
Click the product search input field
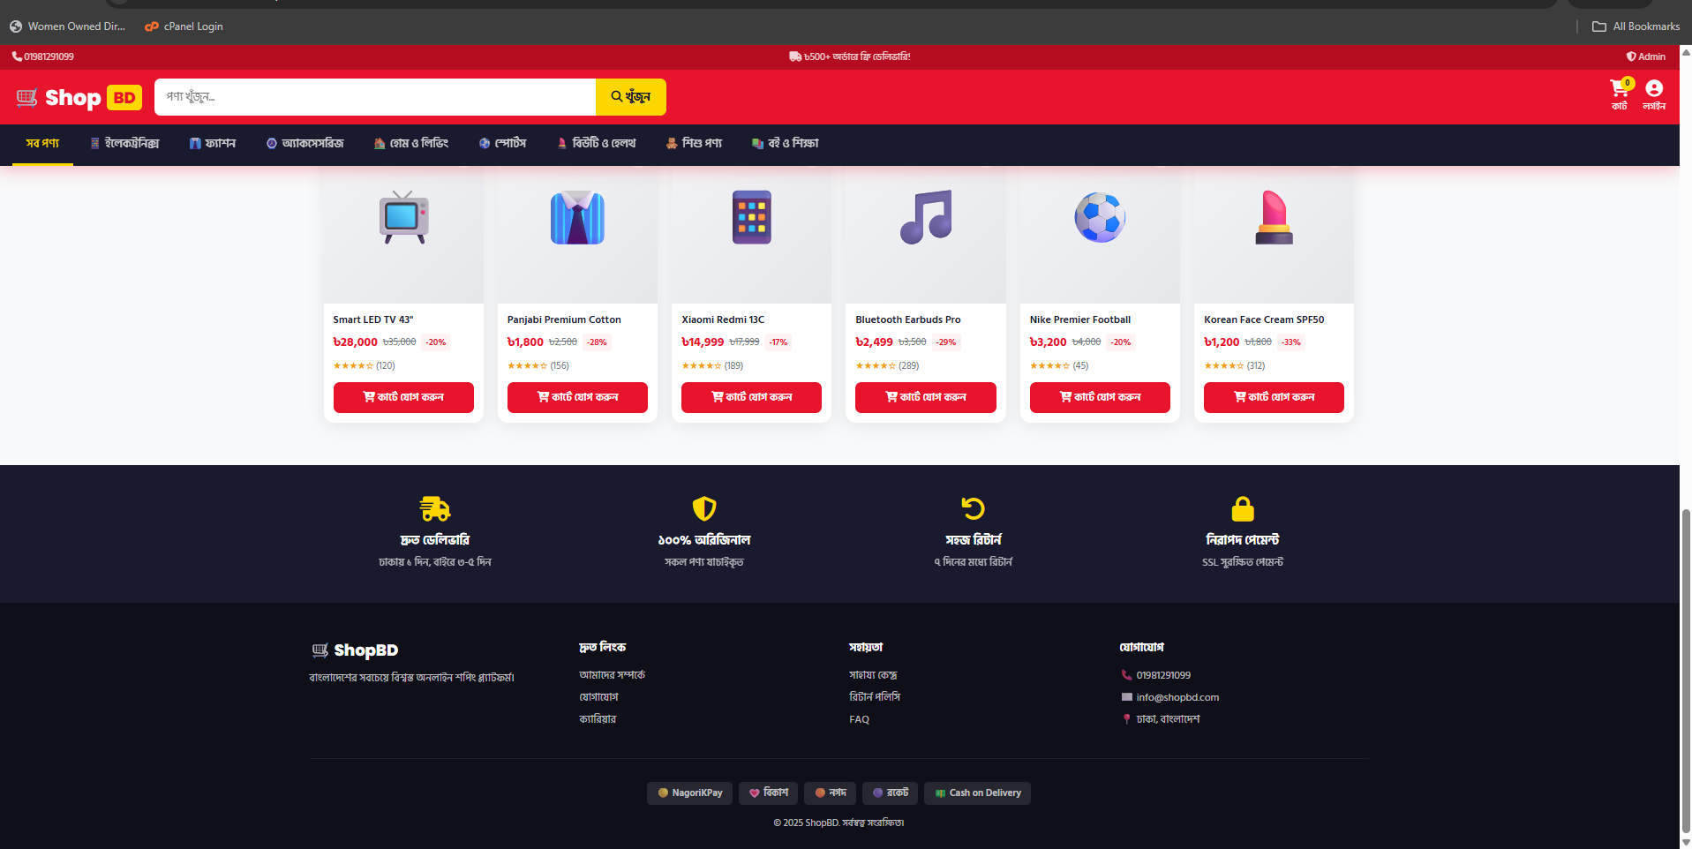[x=374, y=97]
